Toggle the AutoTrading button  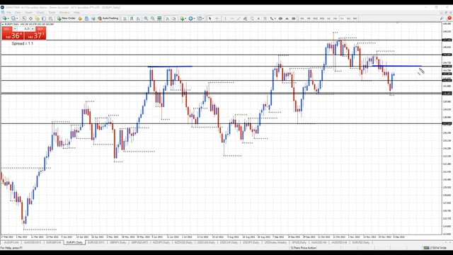point(108,18)
